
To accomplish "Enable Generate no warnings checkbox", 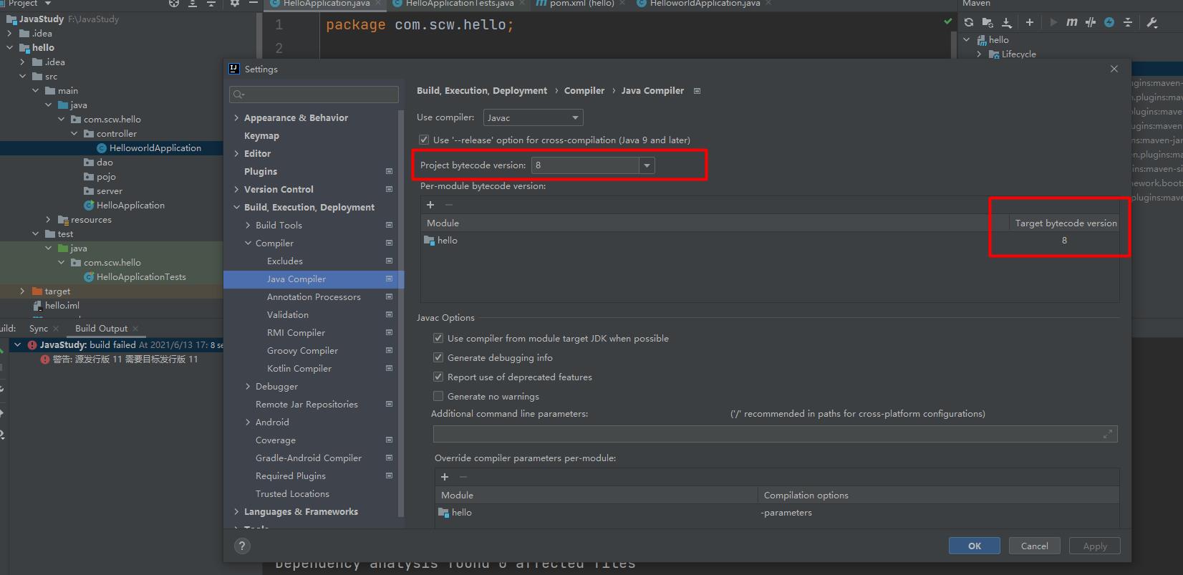I will pos(438,396).
